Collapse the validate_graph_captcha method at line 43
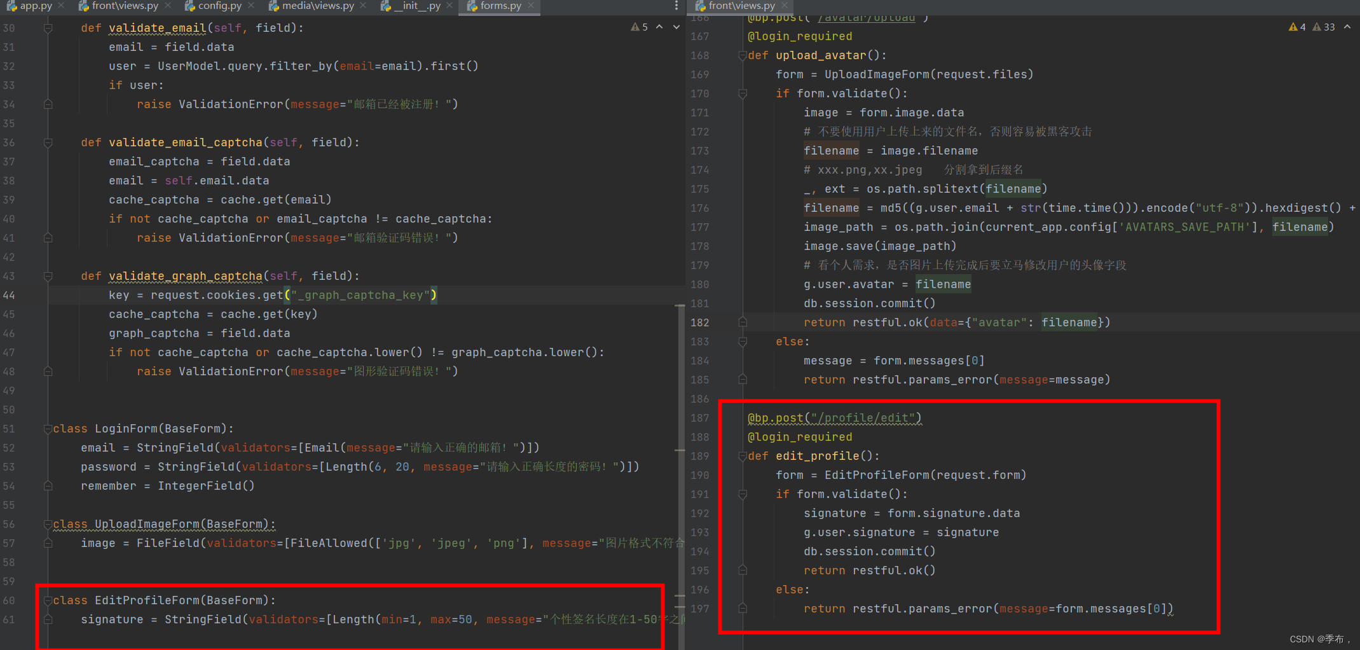The width and height of the screenshot is (1360, 650). (48, 276)
